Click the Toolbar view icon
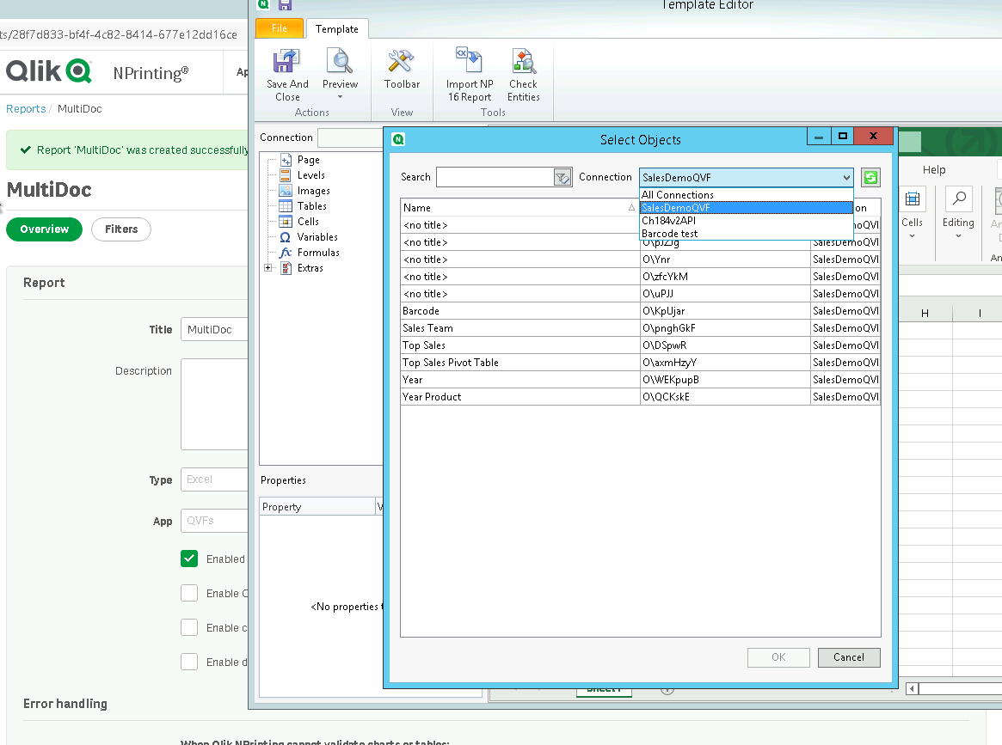1002x745 pixels. pos(402,62)
